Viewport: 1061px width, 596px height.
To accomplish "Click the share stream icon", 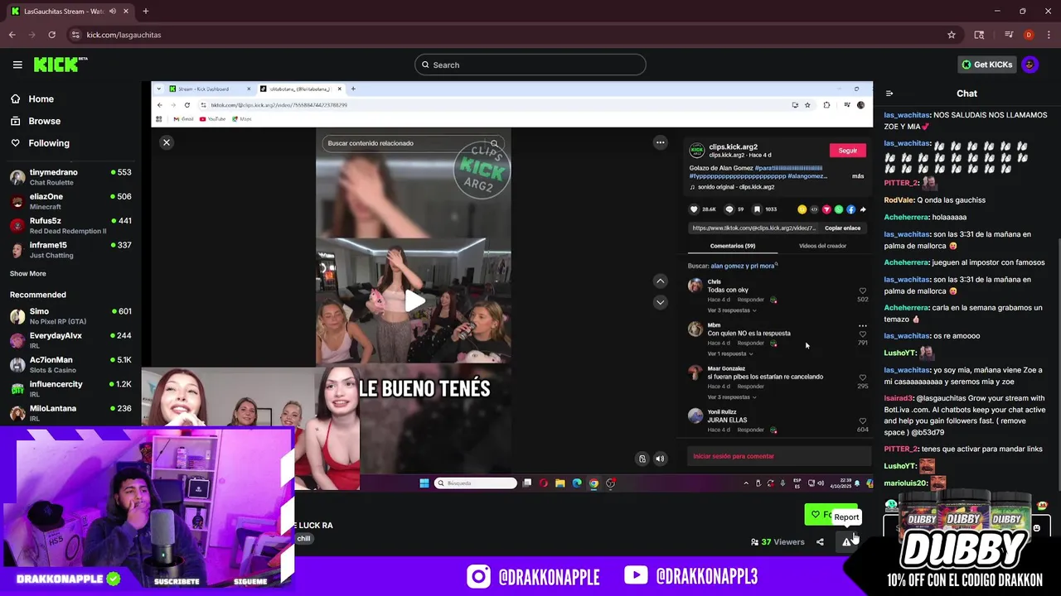I will 820,542.
